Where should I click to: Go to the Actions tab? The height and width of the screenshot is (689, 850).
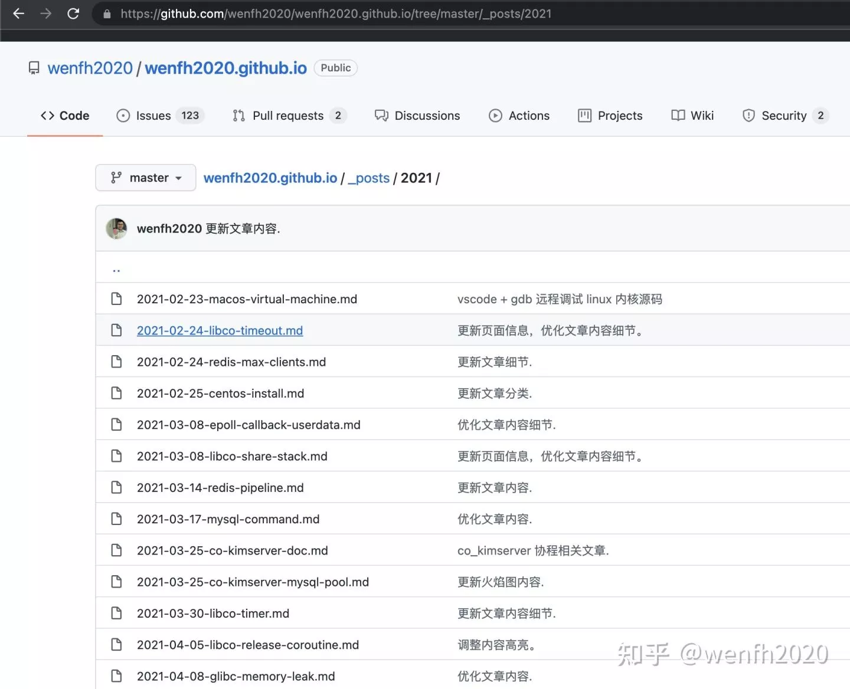point(519,116)
